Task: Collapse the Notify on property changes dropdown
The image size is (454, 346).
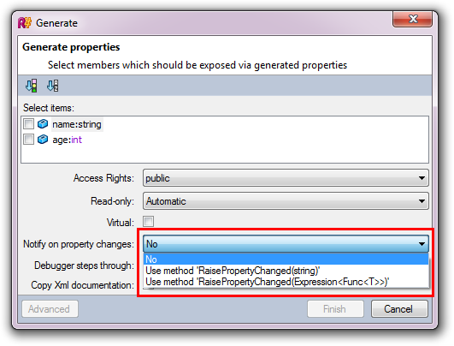Action: pyautogui.click(x=286, y=244)
